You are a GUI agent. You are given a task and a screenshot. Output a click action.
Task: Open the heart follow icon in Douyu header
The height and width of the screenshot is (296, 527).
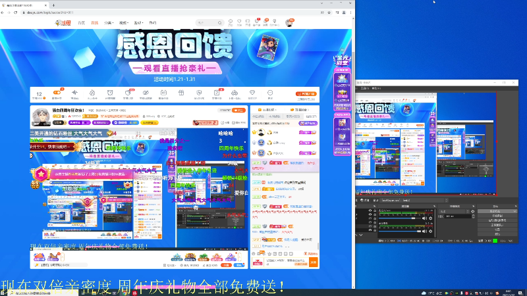239,22
